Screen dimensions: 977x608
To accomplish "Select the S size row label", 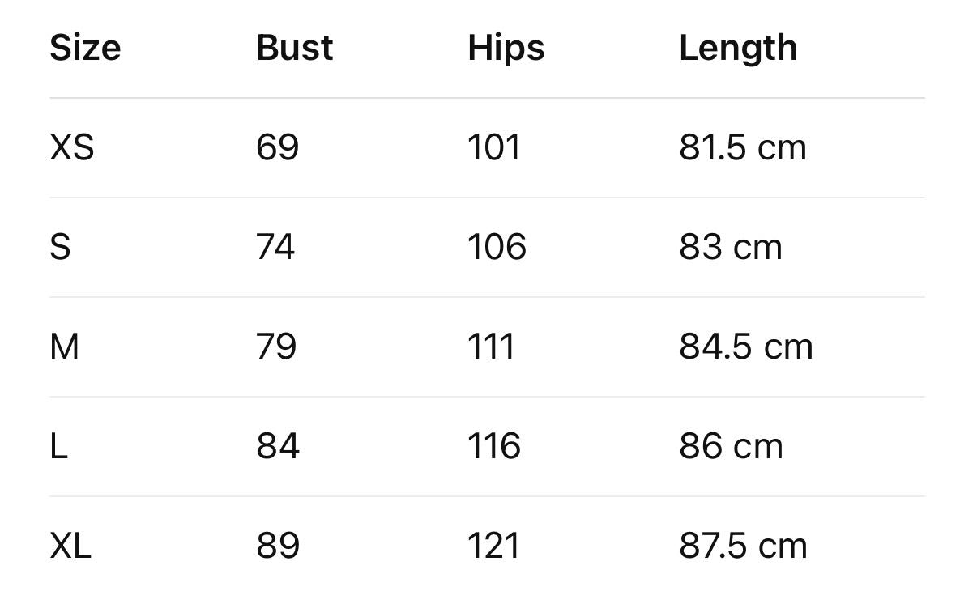I will (60, 247).
